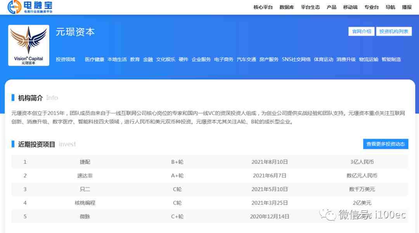Image resolution: width=419 pixels, height=233 pixels.
Task: Select the 医疗健康 investment field
Action: click(x=94, y=60)
